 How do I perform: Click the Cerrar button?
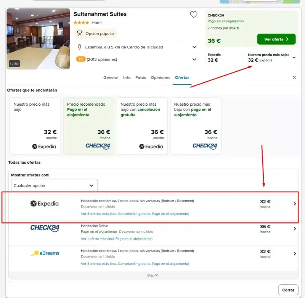pyautogui.click(x=288, y=290)
